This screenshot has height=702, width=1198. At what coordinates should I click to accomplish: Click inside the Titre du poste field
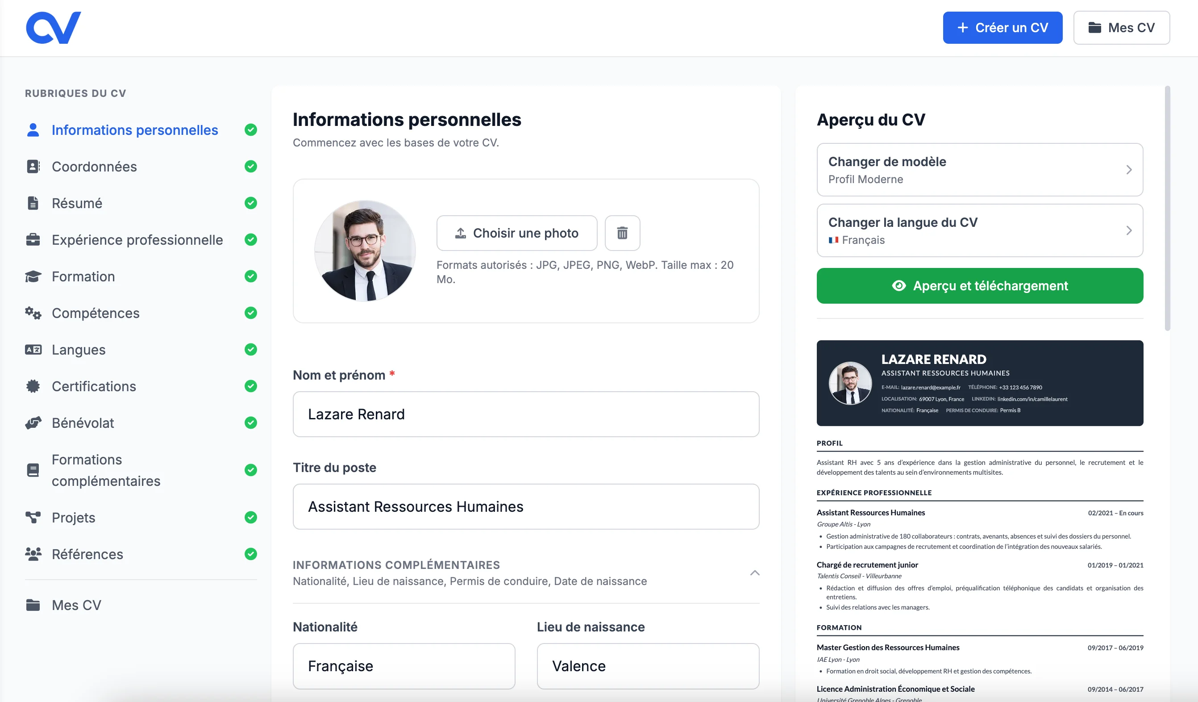pos(526,506)
